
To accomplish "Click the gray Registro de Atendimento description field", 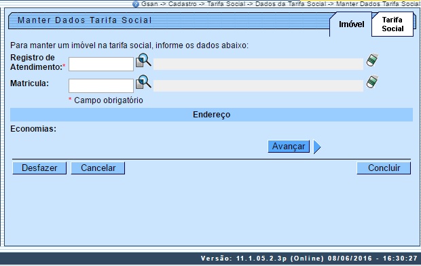I will point(258,64).
